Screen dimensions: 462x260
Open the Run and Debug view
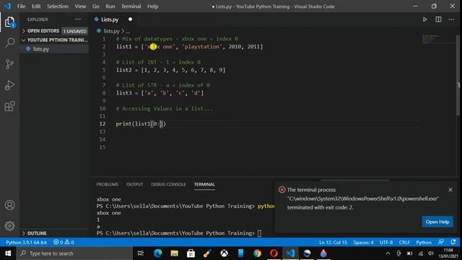[x=9, y=85]
